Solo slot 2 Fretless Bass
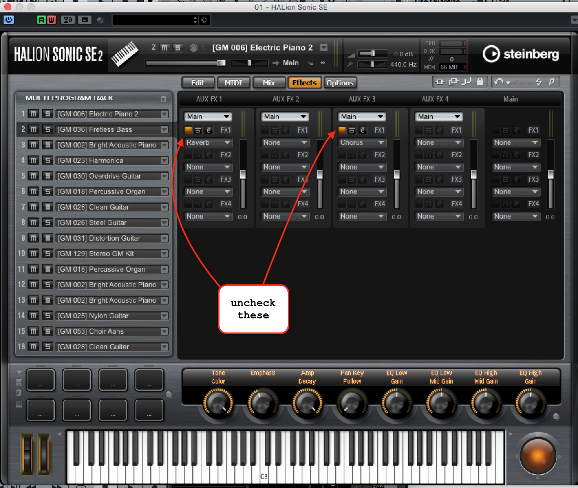 click(x=48, y=129)
